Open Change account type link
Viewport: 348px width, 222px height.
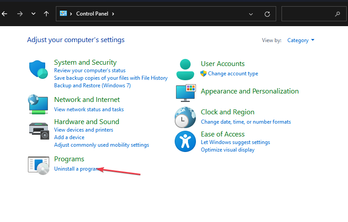tap(233, 74)
